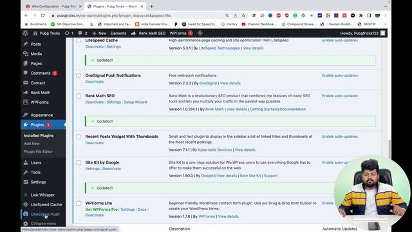Open the Pubg Tricks site home link
412x232 pixels.
pos(47,33)
